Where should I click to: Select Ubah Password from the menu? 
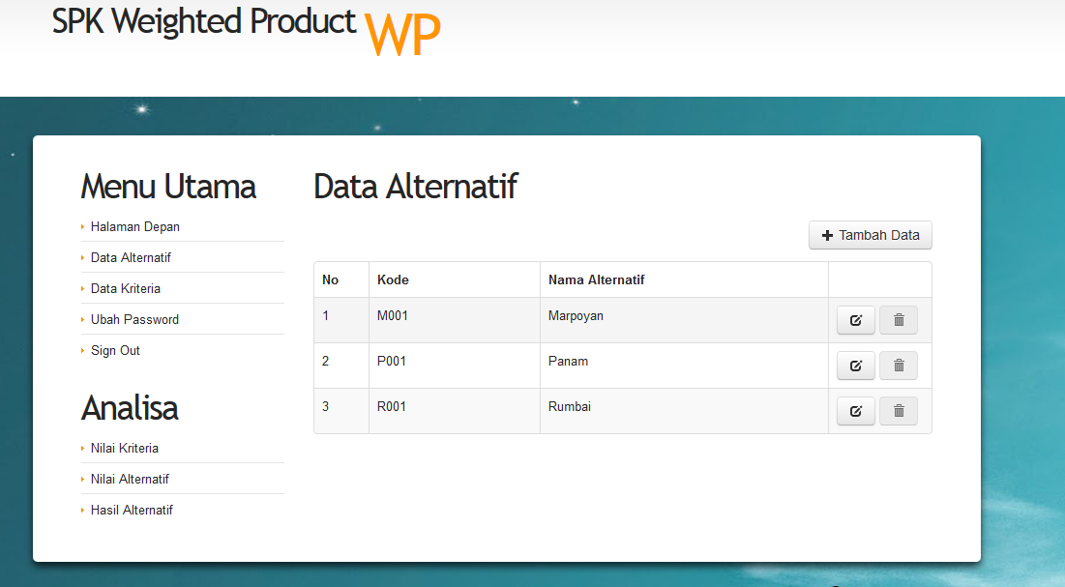click(134, 319)
